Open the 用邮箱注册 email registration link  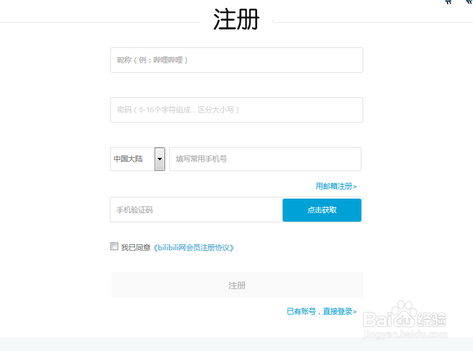336,186
